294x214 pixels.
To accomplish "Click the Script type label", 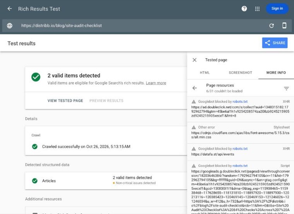I will coord(285,166).
